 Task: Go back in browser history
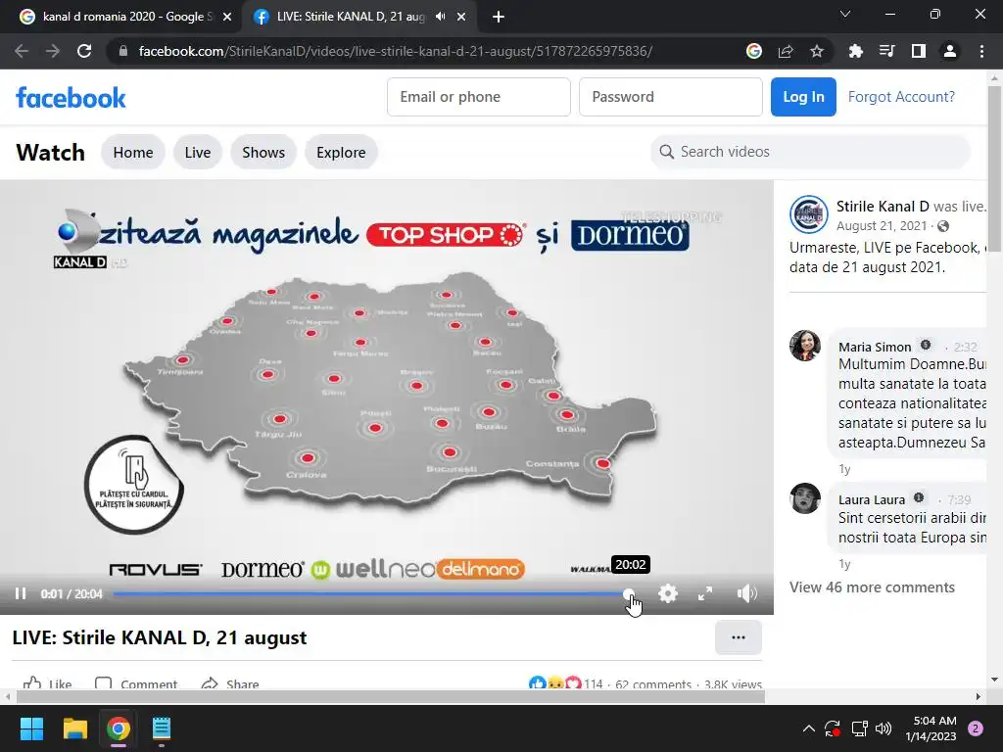coord(22,51)
